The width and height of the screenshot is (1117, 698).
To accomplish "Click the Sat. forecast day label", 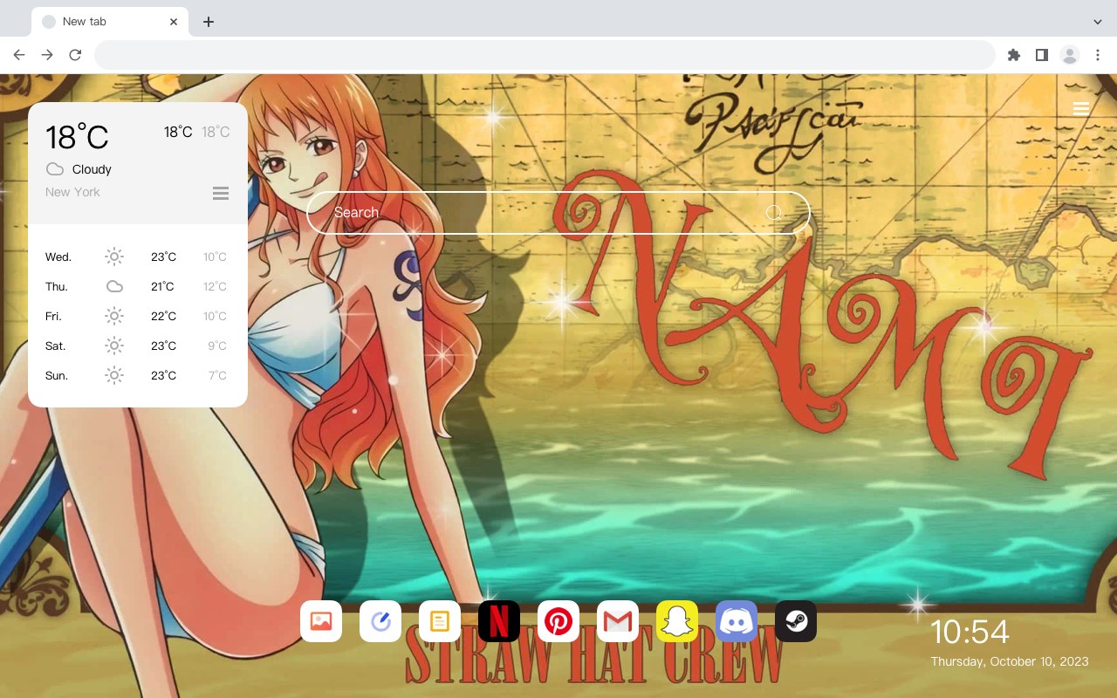I will coord(56,346).
